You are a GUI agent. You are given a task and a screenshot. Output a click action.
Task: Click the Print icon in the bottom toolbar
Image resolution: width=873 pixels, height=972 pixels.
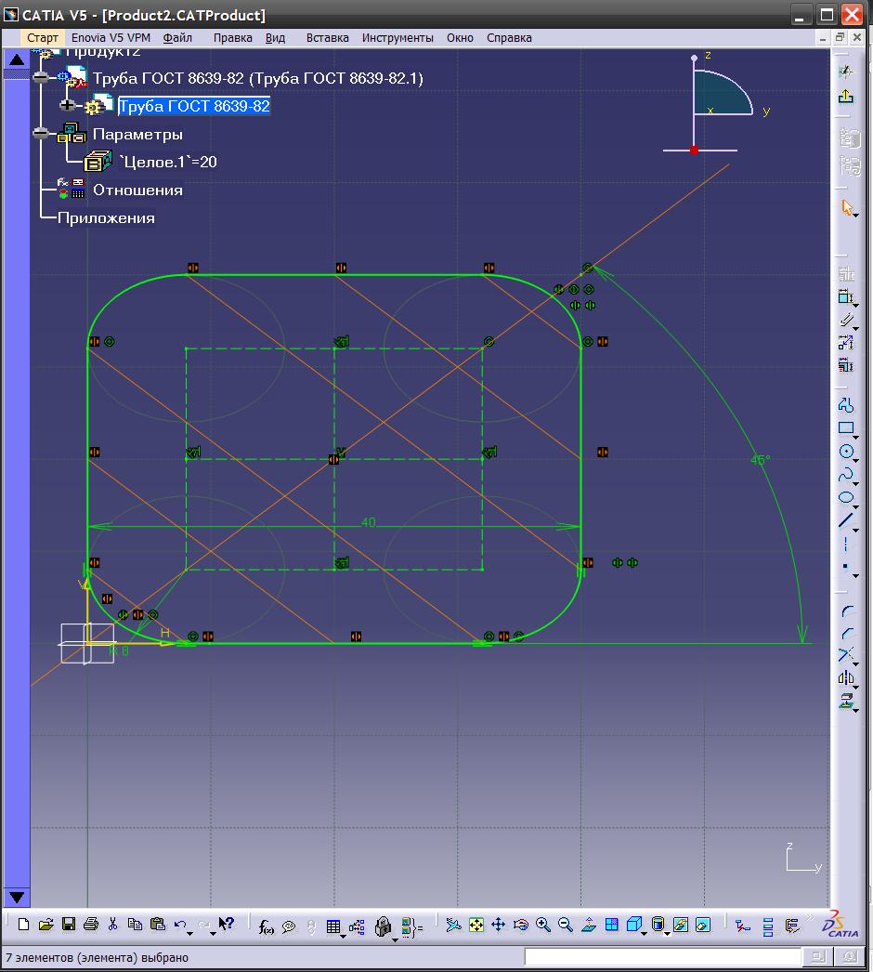point(90,925)
